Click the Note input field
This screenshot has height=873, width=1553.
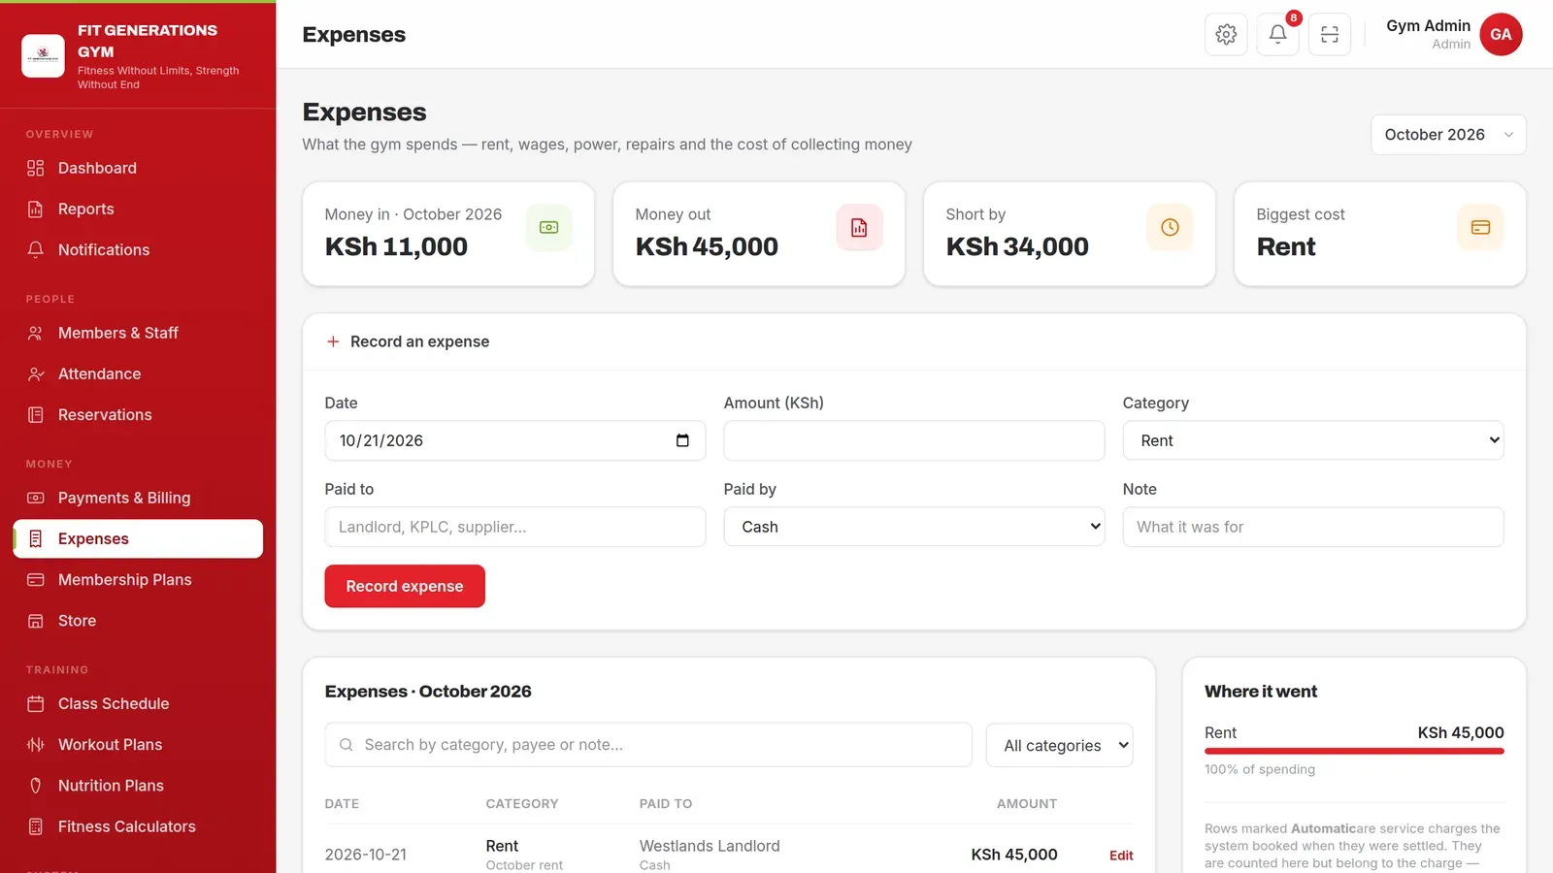[x=1313, y=527]
